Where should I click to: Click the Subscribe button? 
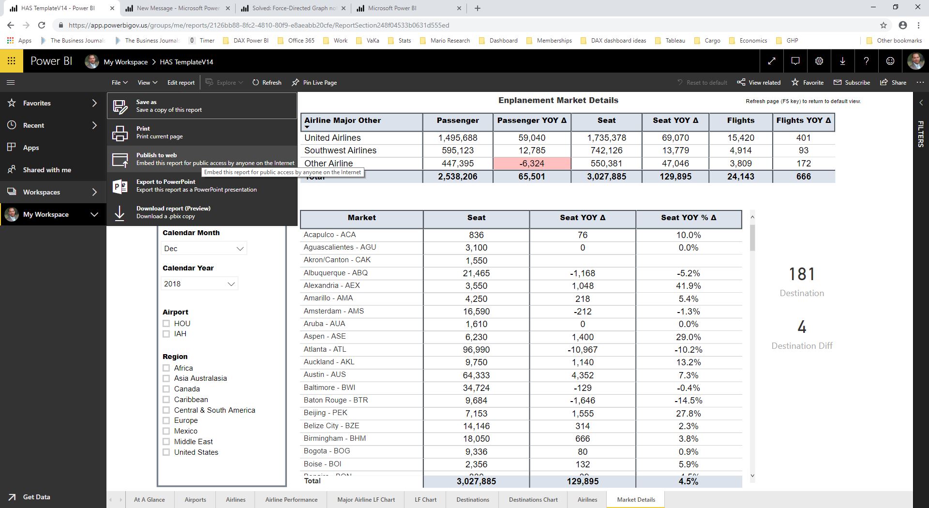click(x=852, y=82)
